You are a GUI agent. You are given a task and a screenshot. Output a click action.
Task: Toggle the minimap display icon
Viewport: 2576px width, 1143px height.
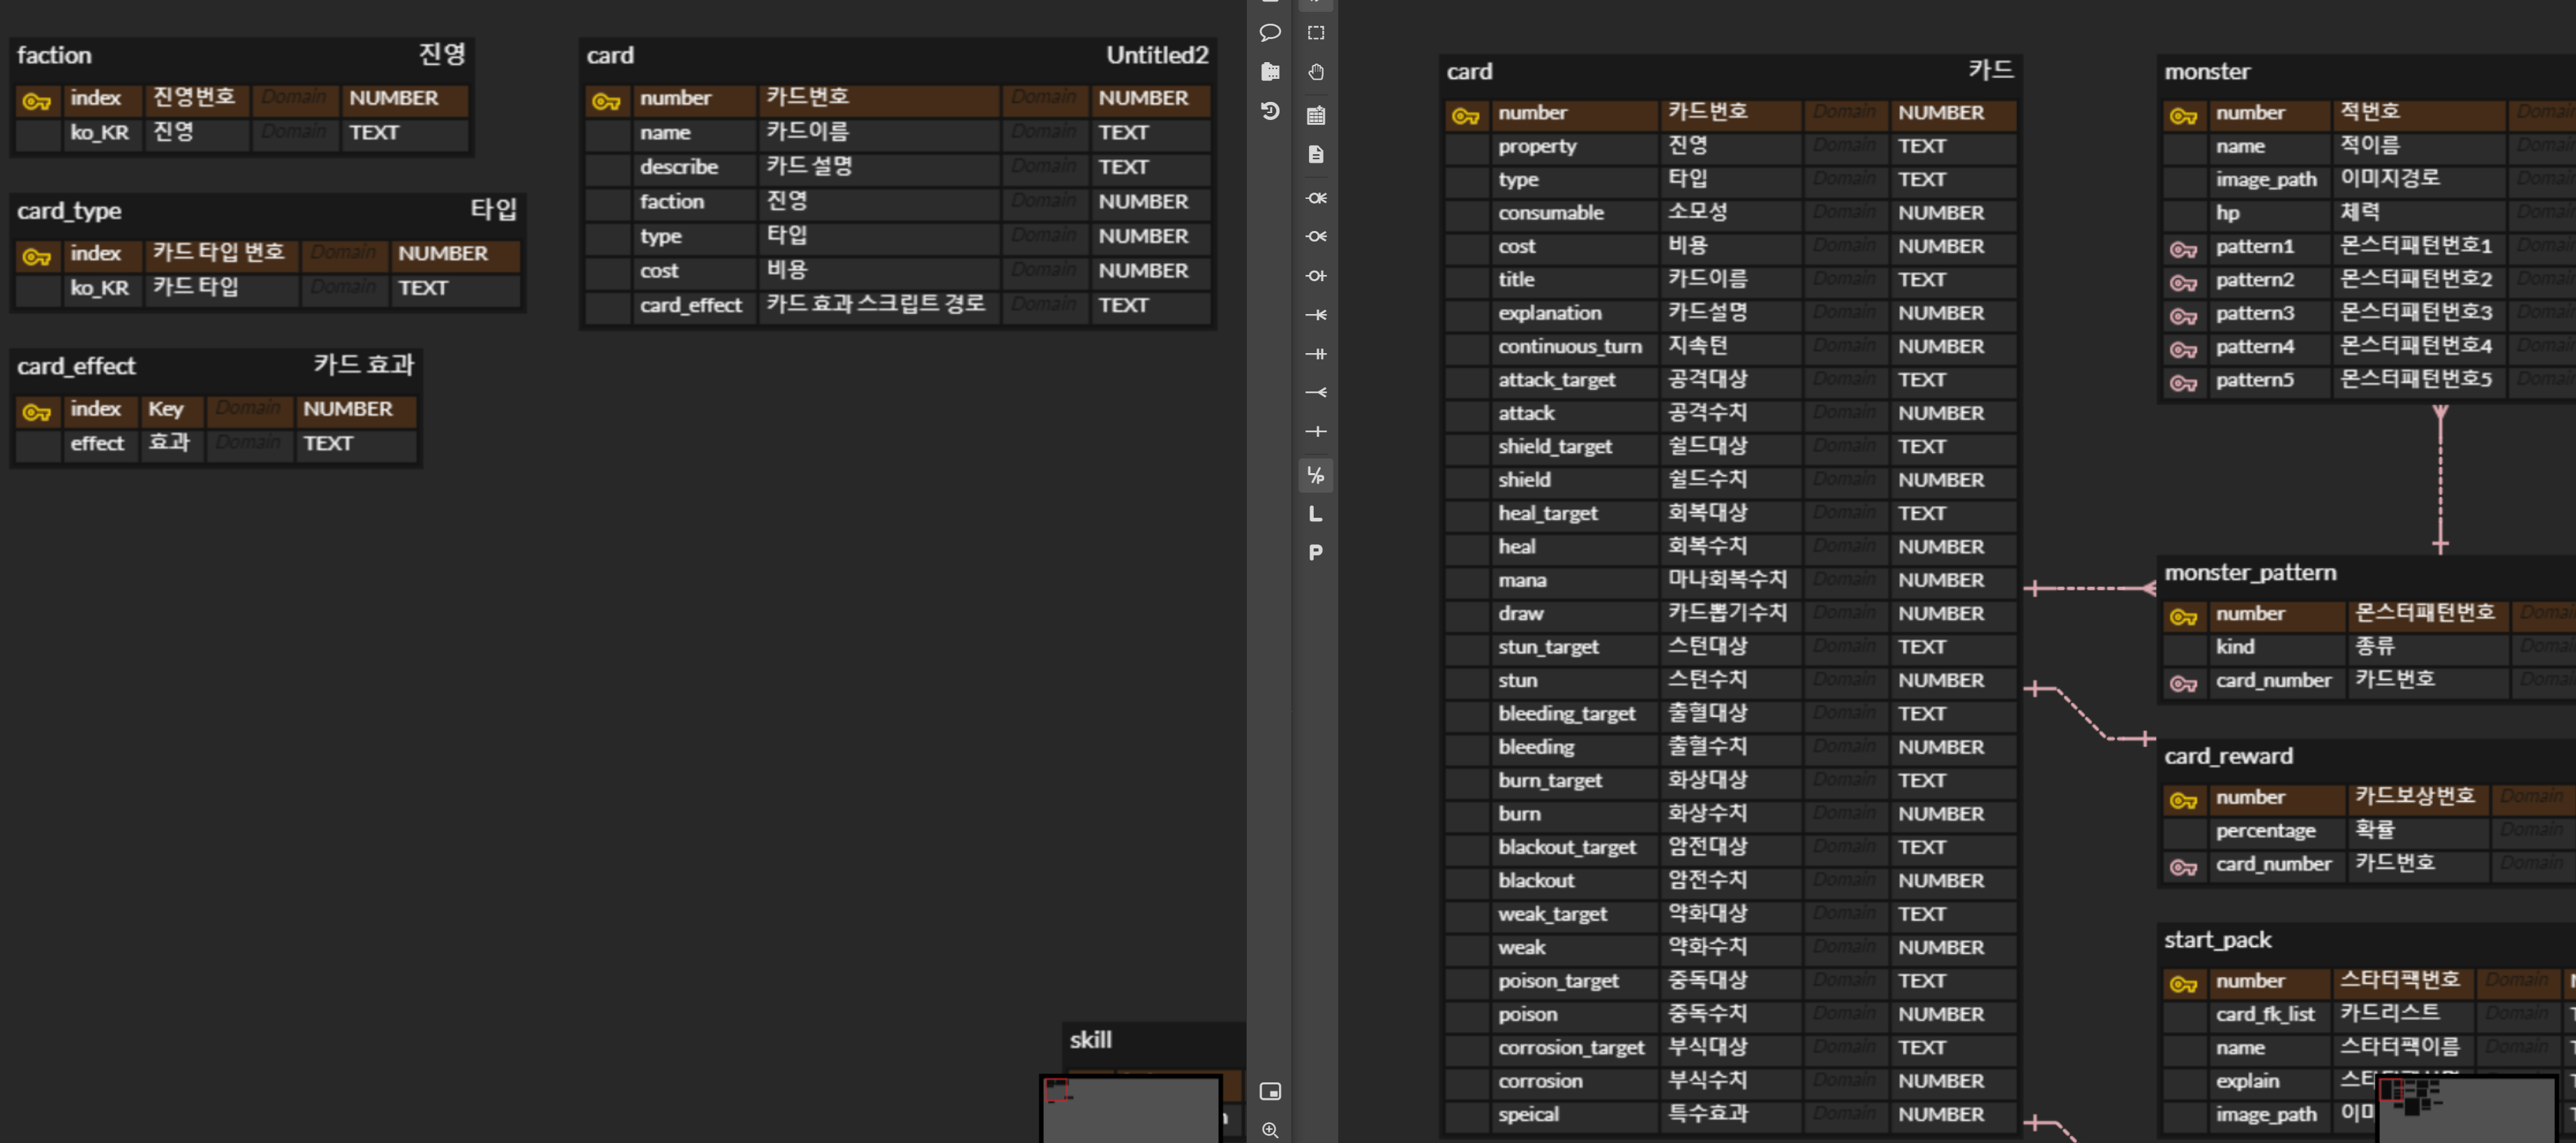pos(1270,1091)
